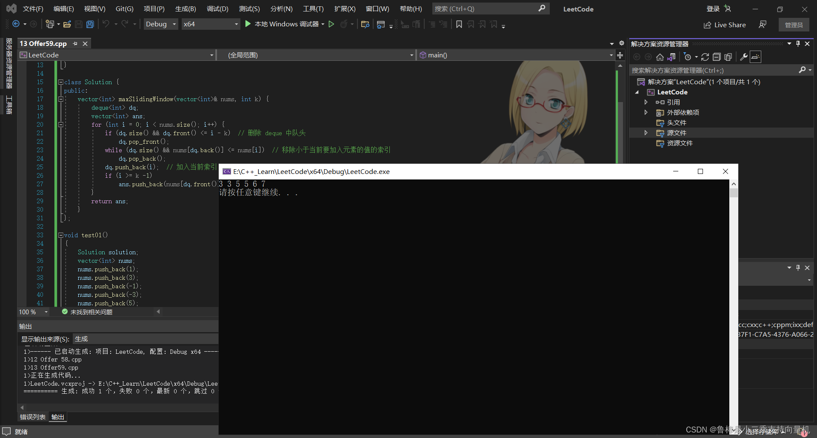Click the 搜索 (Ctrl+Q) search box
Viewport: 817px width, 438px height.
pyautogui.click(x=491, y=9)
